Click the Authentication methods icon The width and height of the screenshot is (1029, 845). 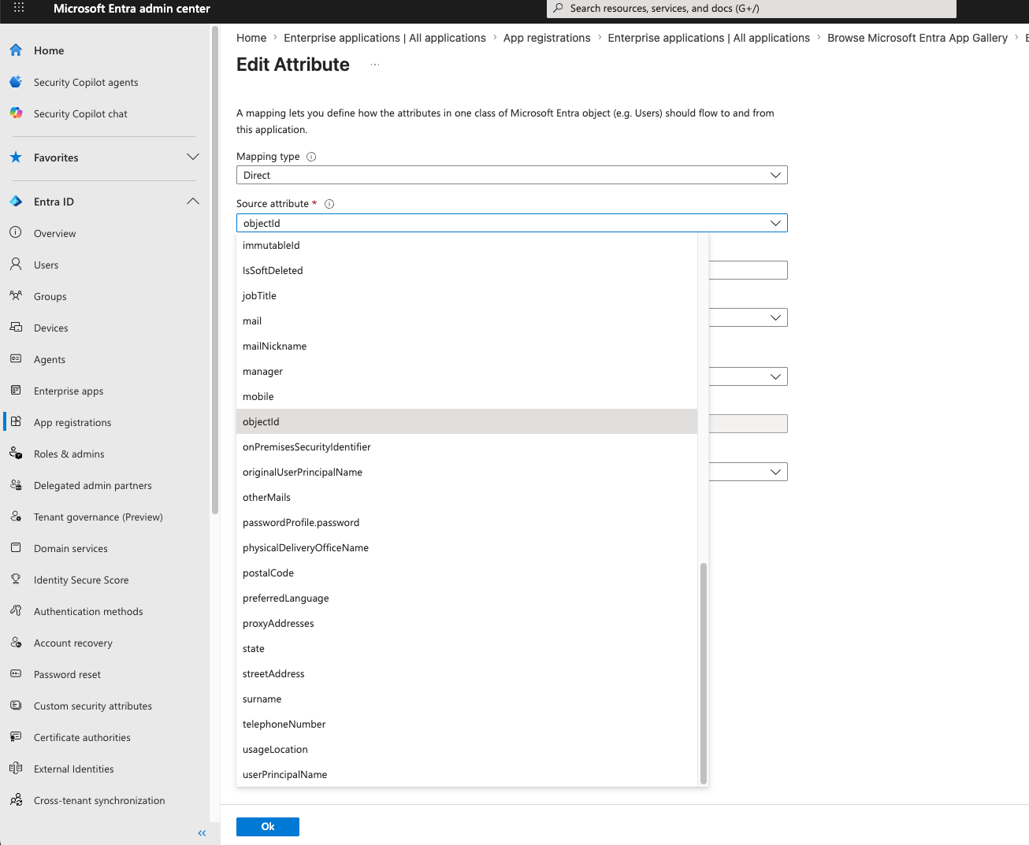tap(16, 611)
